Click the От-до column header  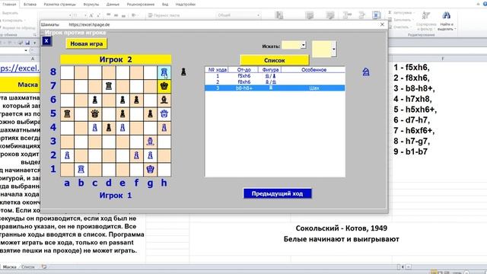pyautogui.click(x=243, y=70)
